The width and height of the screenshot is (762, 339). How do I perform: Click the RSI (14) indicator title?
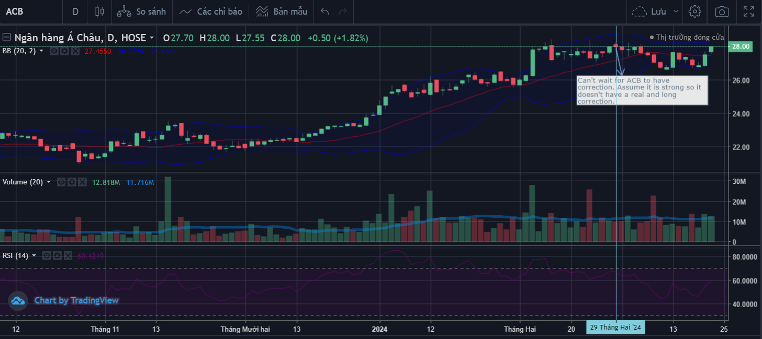[16, 255]
